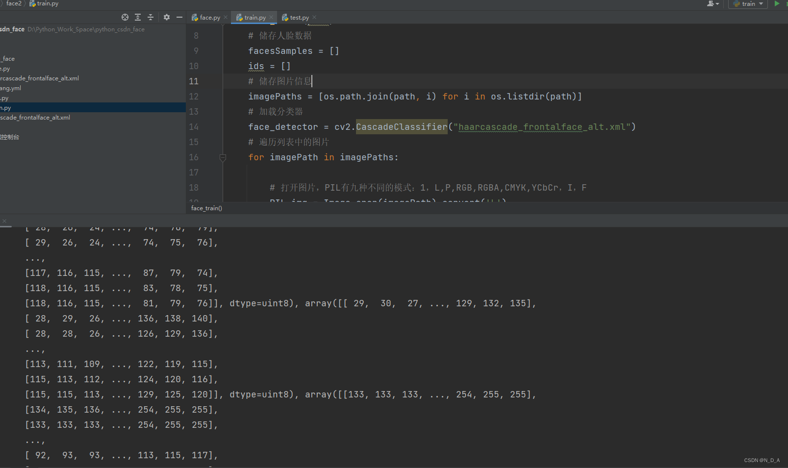Open the user account dropdown
Screen dimensions: 788x468
(x=713, y=4)
